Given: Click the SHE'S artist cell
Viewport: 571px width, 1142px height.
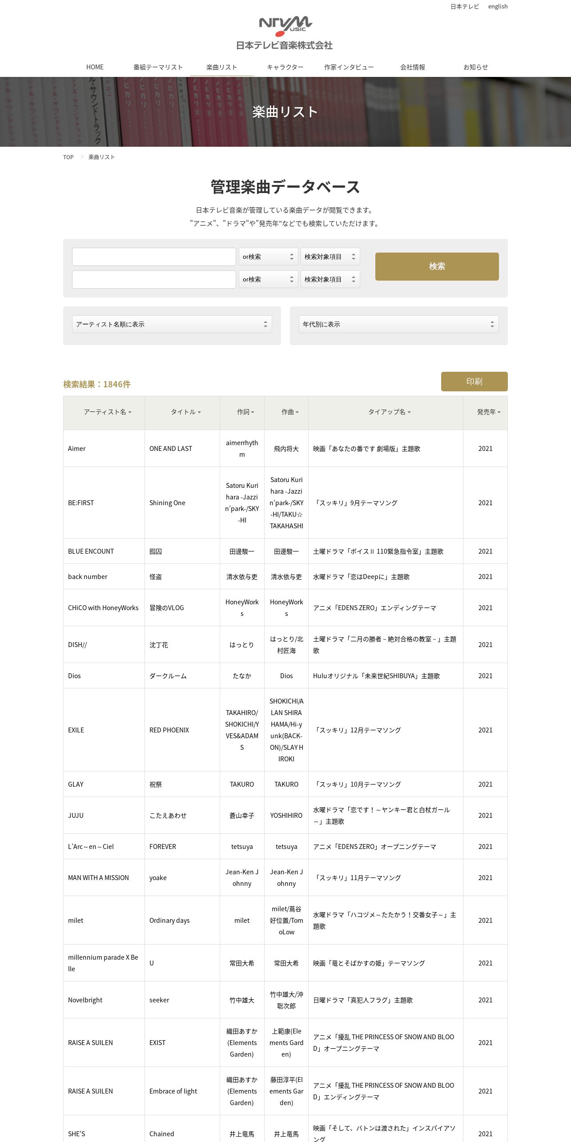Looking at the screenshot, I should [x=104, y=1130].
